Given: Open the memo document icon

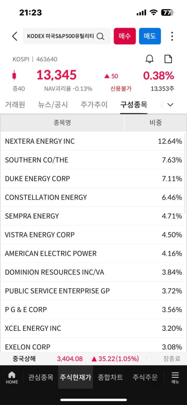Looking at the screenshot, I should (169, 59).
